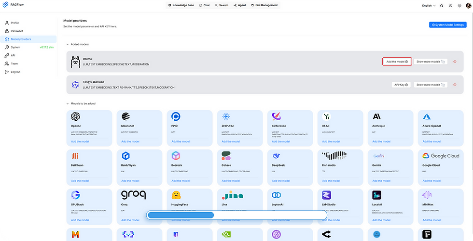Click the LM-Studio logo icon
Screen dimensions: 473x241
[x=326, y=195]
